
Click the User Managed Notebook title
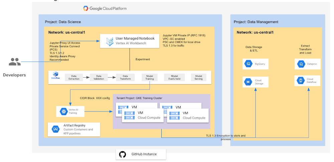(135, 38)
